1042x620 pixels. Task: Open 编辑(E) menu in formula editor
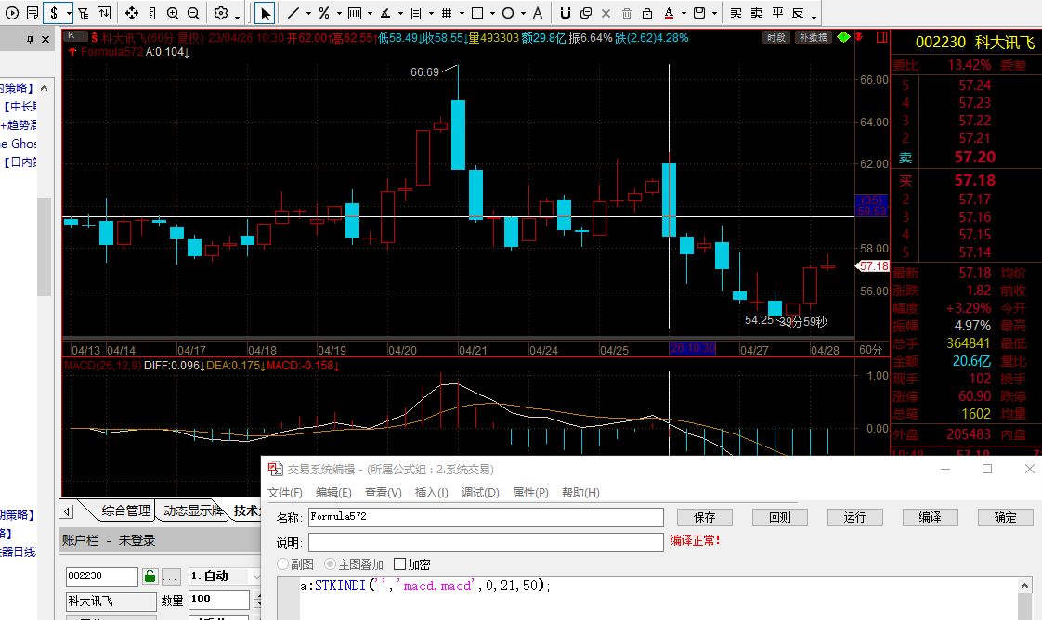tap(333, 493)
